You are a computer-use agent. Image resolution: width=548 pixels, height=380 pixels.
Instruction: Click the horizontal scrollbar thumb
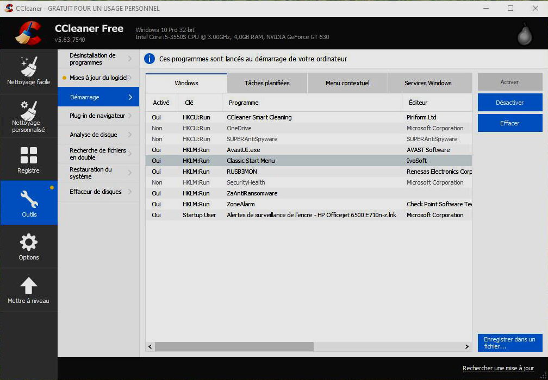pos(234,346)
